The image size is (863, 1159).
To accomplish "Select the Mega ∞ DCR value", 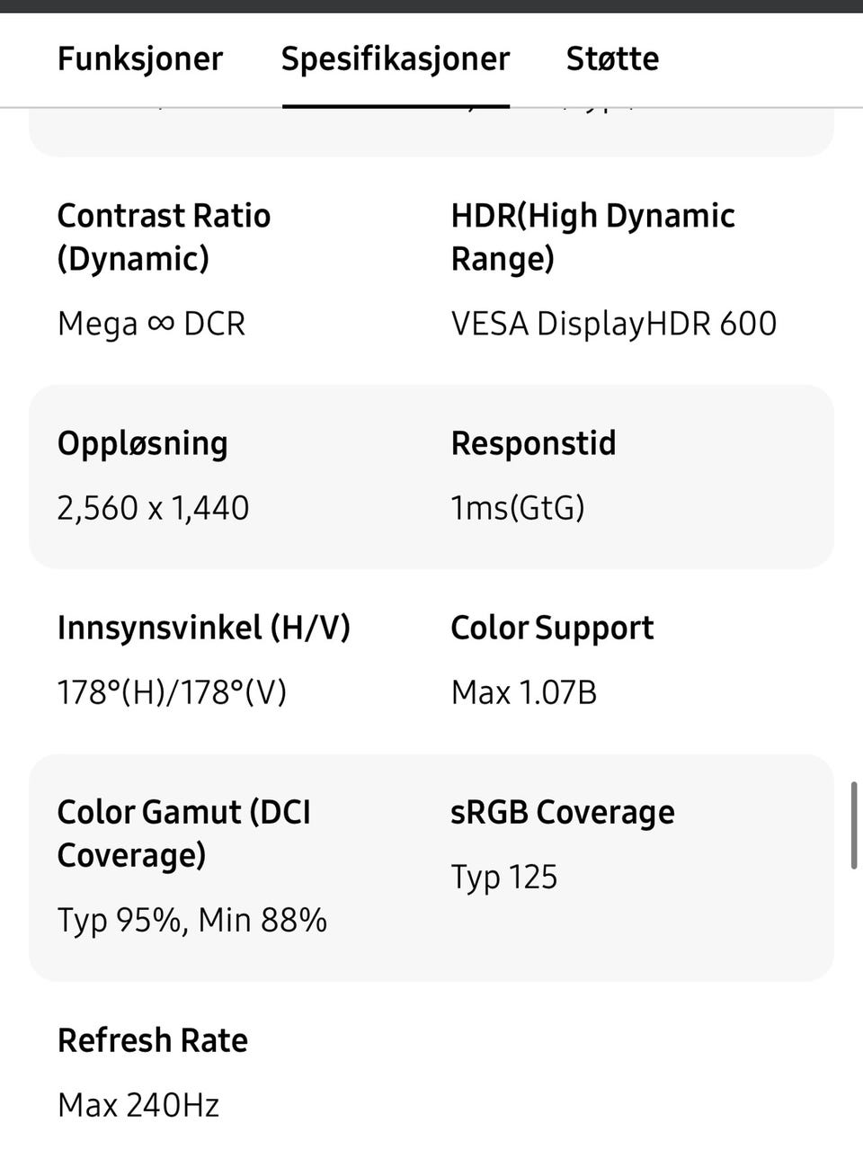I will click(151, 324).
